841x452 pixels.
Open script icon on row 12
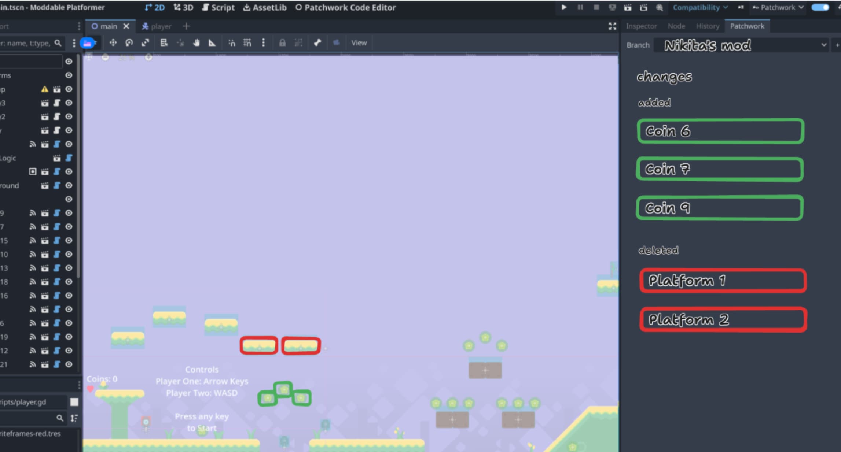[x=56, y=351]
